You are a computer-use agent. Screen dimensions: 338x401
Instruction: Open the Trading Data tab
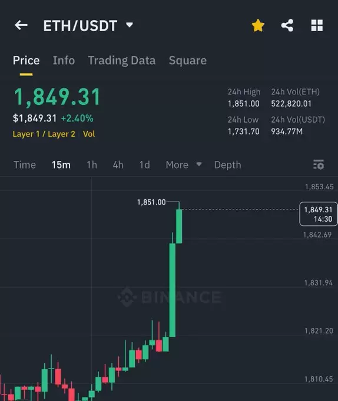121,61
